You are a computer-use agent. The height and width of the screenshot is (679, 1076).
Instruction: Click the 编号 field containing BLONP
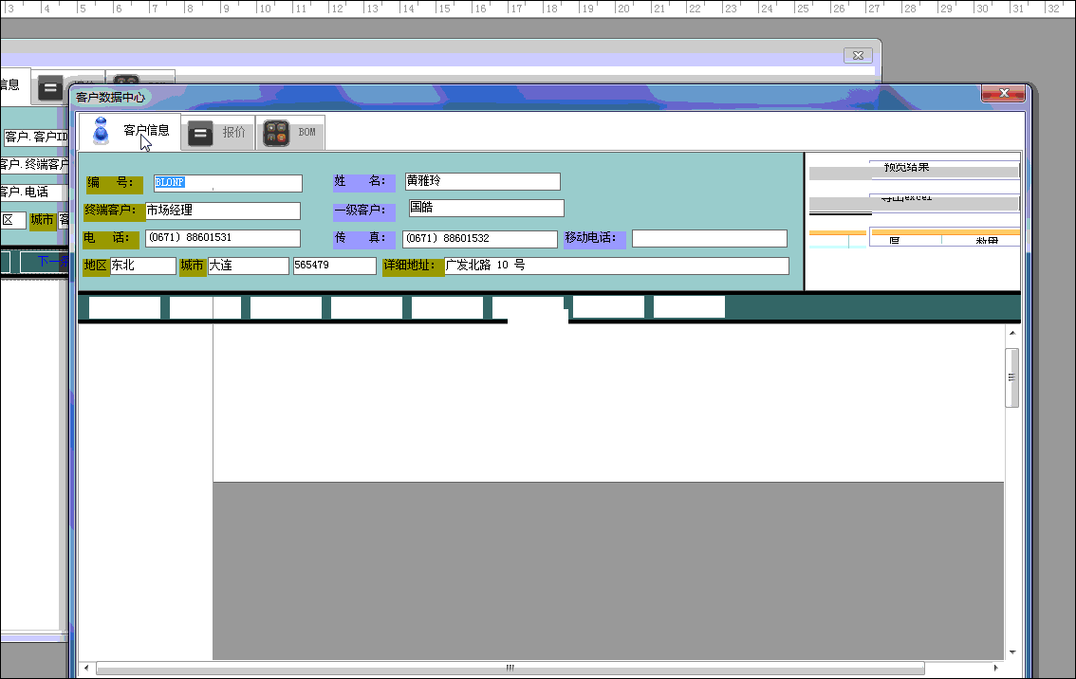tap(228, 183)
